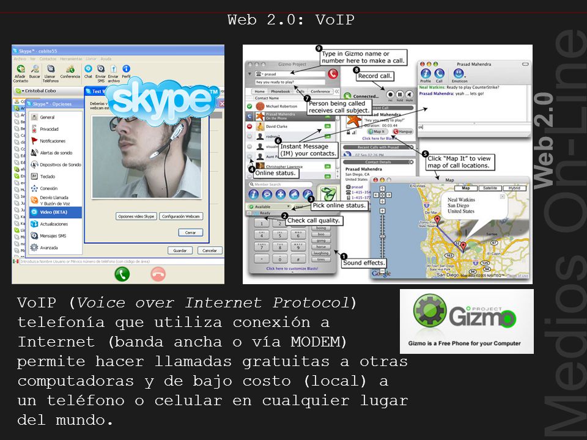Screen dimensions: 587x440
Task: Click the laughing sound effect button
Action: coord(321,253)
